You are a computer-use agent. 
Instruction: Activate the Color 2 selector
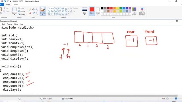tap(98, 11)
